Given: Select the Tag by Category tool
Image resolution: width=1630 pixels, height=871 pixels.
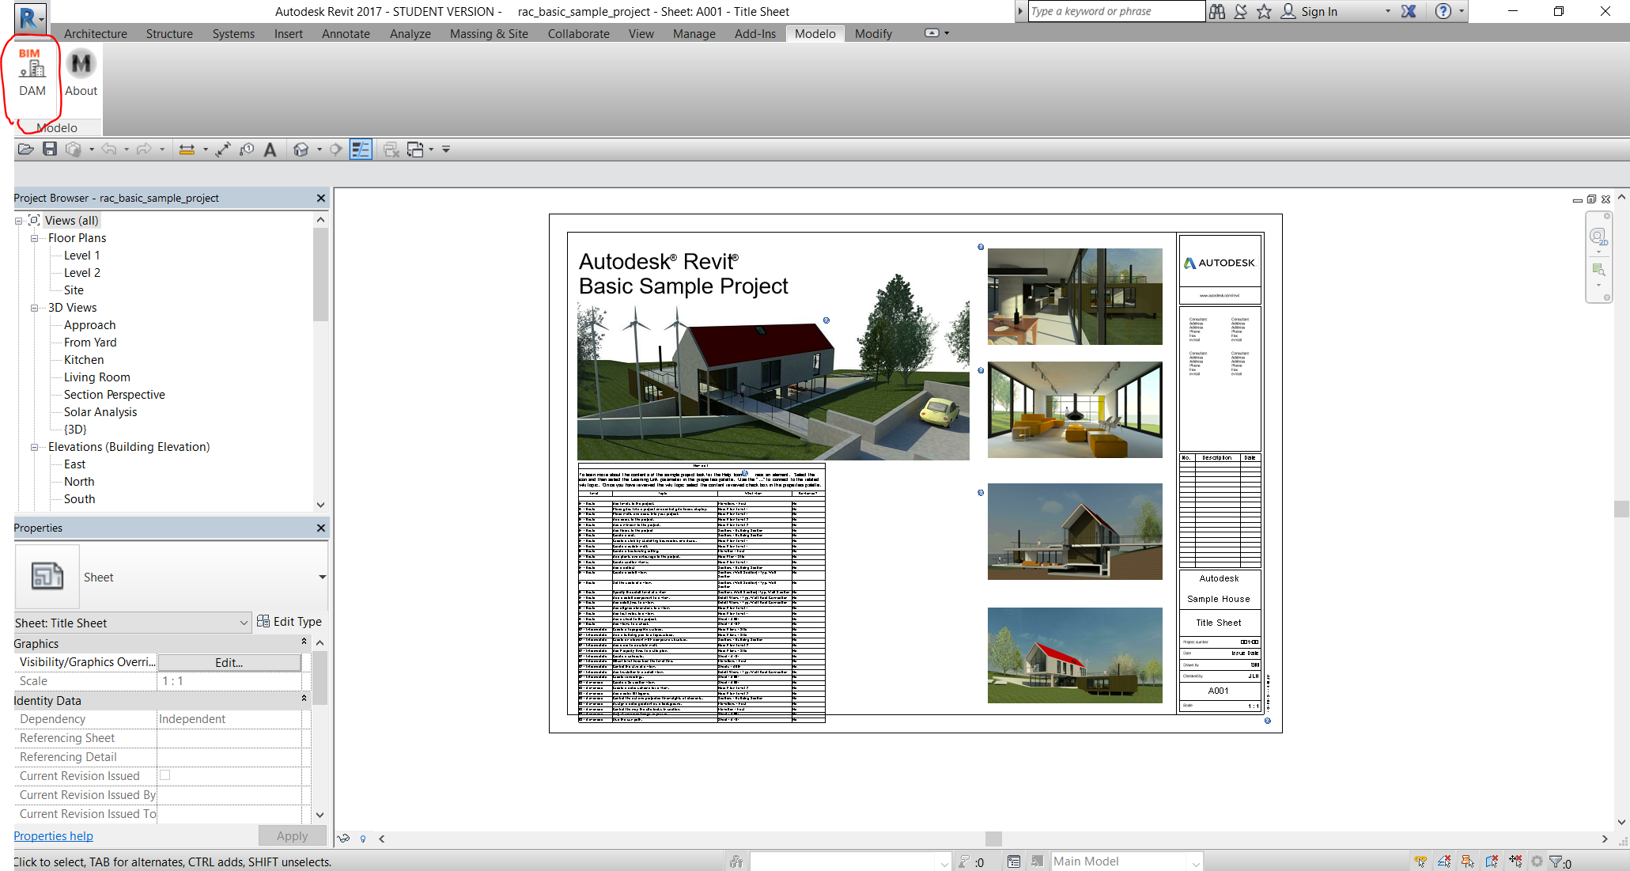Looking at the screenshot, I should pos(247,149).
